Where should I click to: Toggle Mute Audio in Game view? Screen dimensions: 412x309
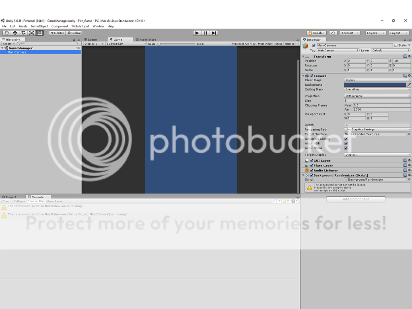coord(265,43)
